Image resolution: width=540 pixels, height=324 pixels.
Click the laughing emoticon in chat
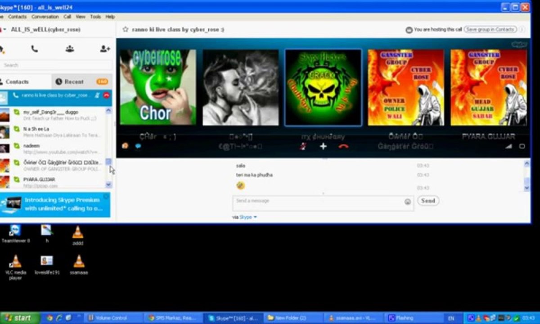click(241, 185)
